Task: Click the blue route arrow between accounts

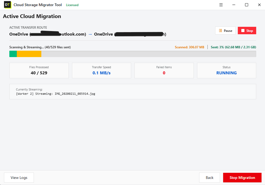Action: (x=90, y=34)
